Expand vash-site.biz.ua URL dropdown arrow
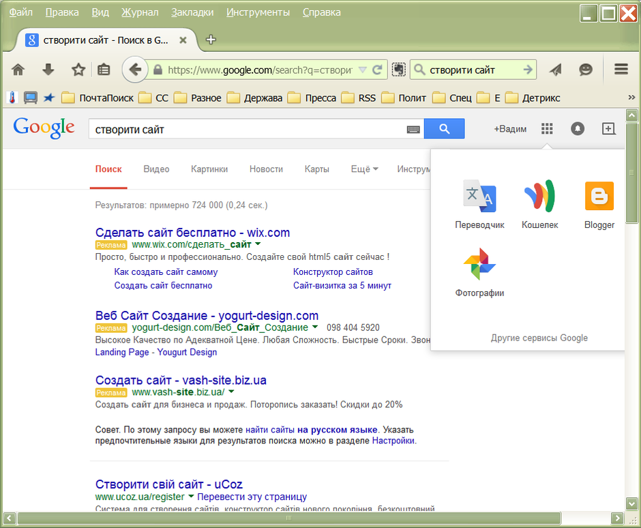Screen dimensions: 641x528 pyautogui.click(x=231, y=392)
